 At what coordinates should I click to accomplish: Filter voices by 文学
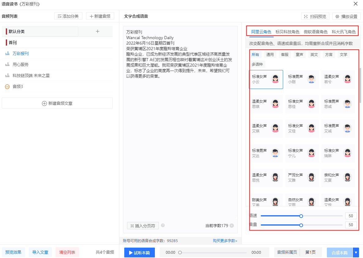[x=343, y=54]
